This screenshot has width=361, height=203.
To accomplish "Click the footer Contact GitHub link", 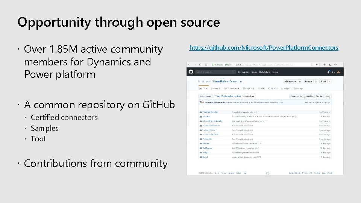I will [x=294, y=173].
